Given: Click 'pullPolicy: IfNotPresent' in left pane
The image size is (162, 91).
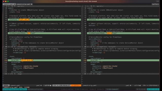Looking at the screenshot, I should [x=23, y=68].
